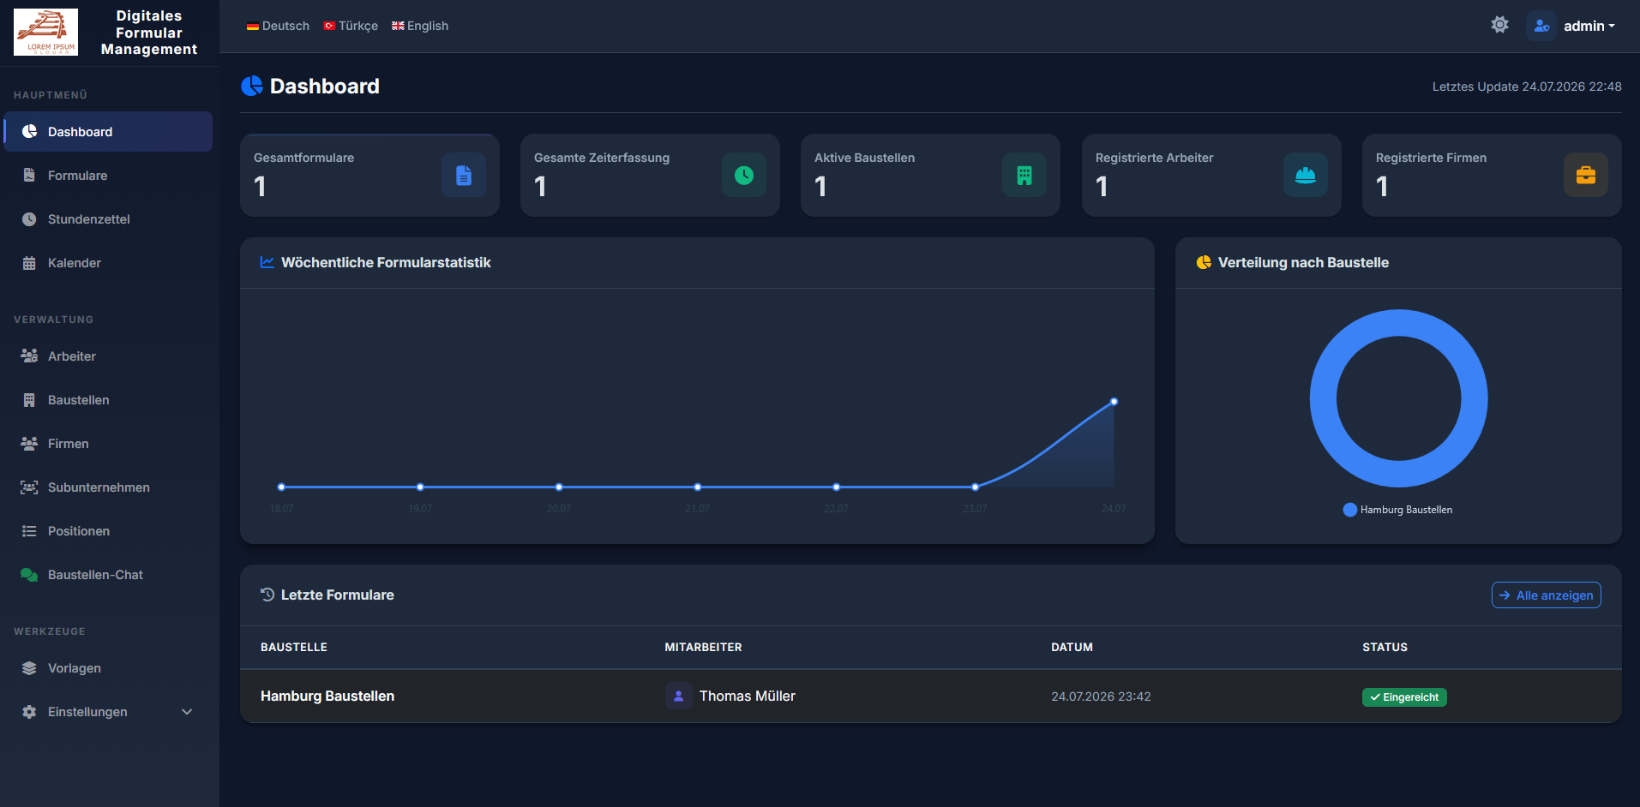Open the admin user dropdown
This screenshot has width=1640, height=807.
coord(1589,26)
